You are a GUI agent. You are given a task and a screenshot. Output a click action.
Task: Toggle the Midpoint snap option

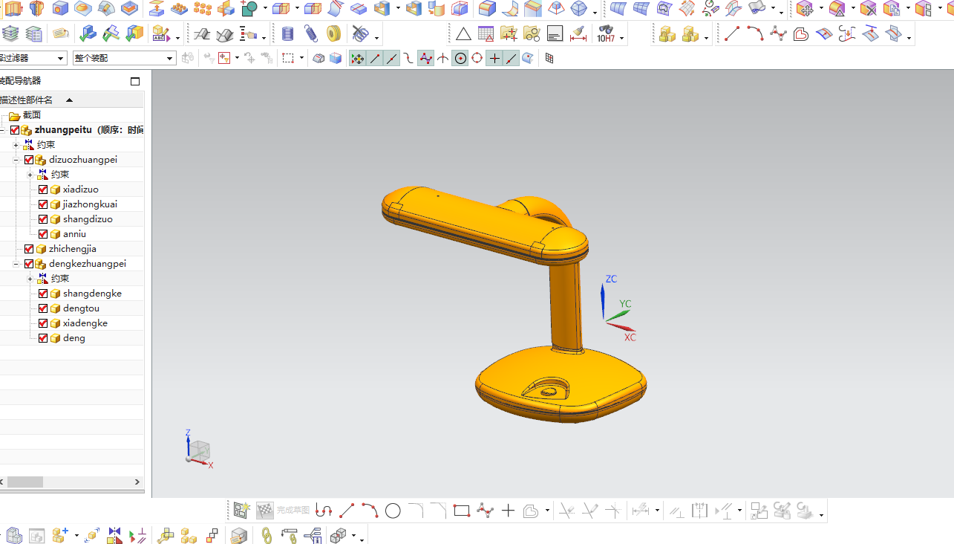tap(391, 58)
